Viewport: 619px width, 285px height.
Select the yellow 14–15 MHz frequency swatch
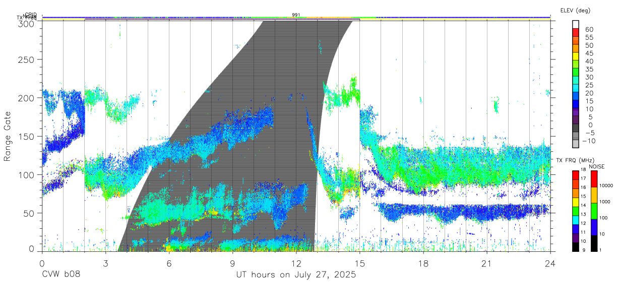click(576, 202)
